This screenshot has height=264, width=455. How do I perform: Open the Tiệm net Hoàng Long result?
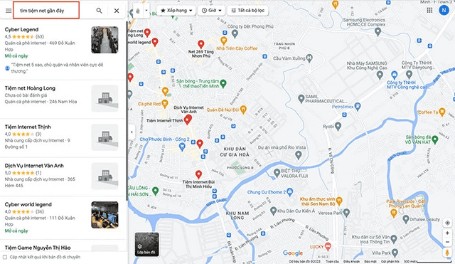63,99
